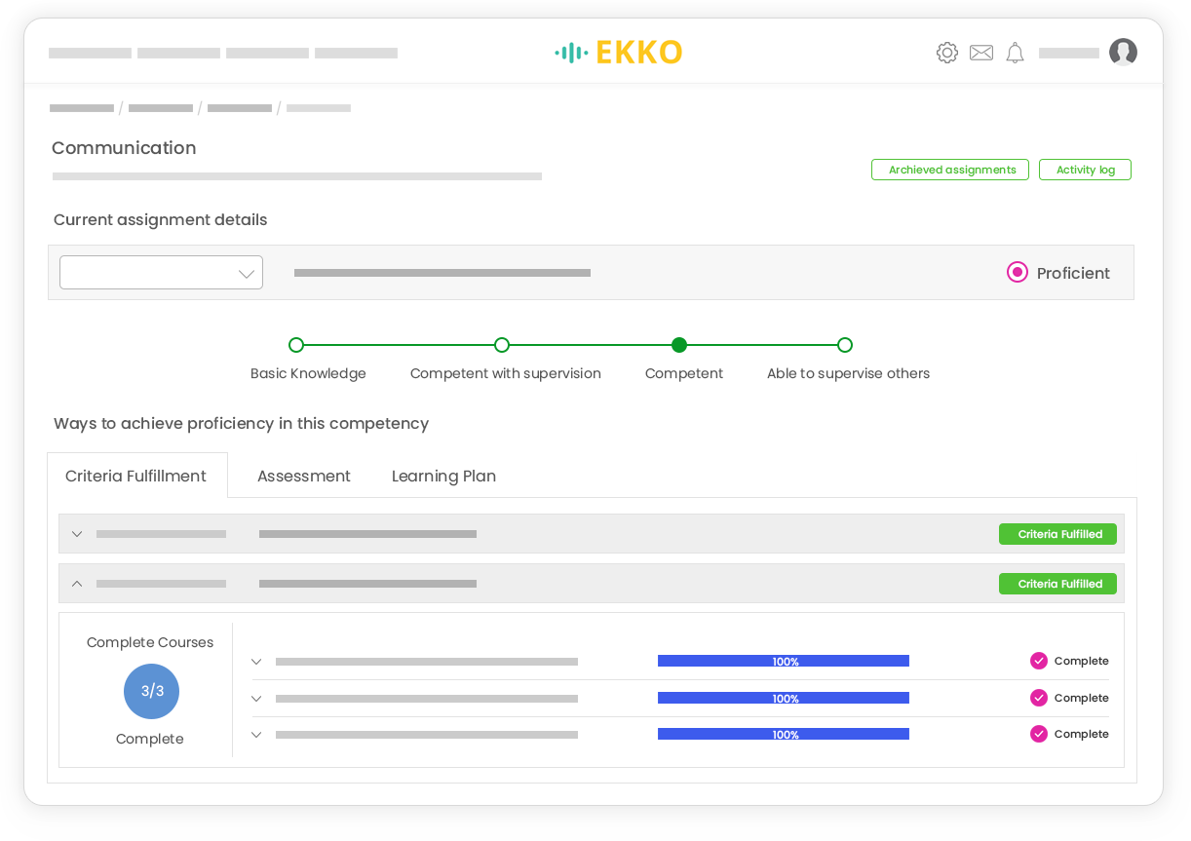The width and height of the screenshot is (1191, 841).
Task: Click Ways to achieve proficiency heading
Action: (x=241, y=424)
